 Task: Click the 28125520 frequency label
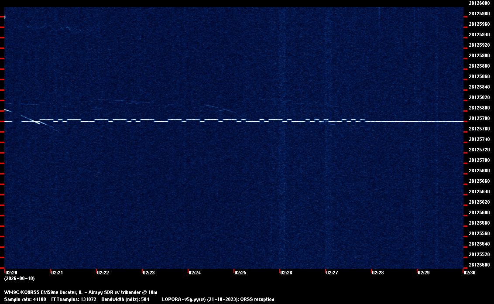[x=479, y=255]
